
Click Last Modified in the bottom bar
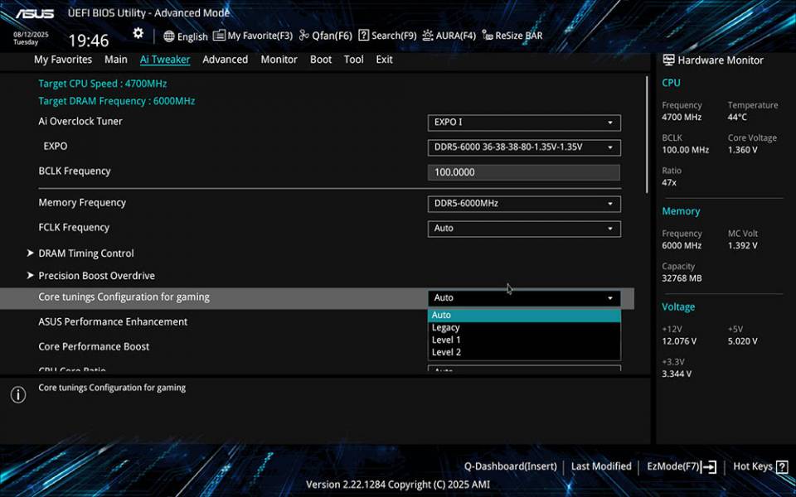(x=601, y=466)
